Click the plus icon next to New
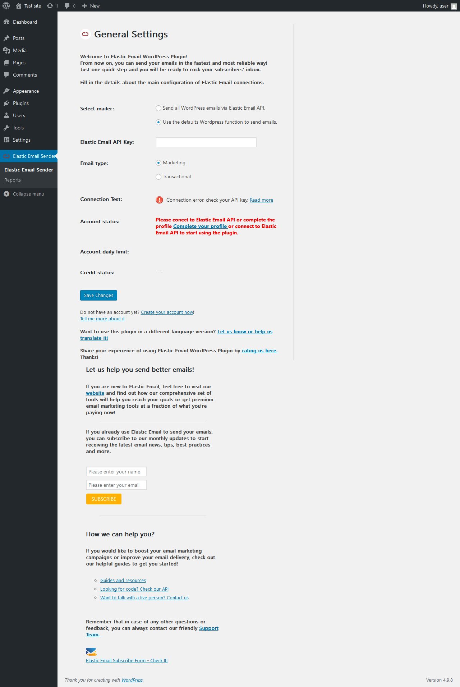This screenshot has height=687, width=460. coord(85,6)
